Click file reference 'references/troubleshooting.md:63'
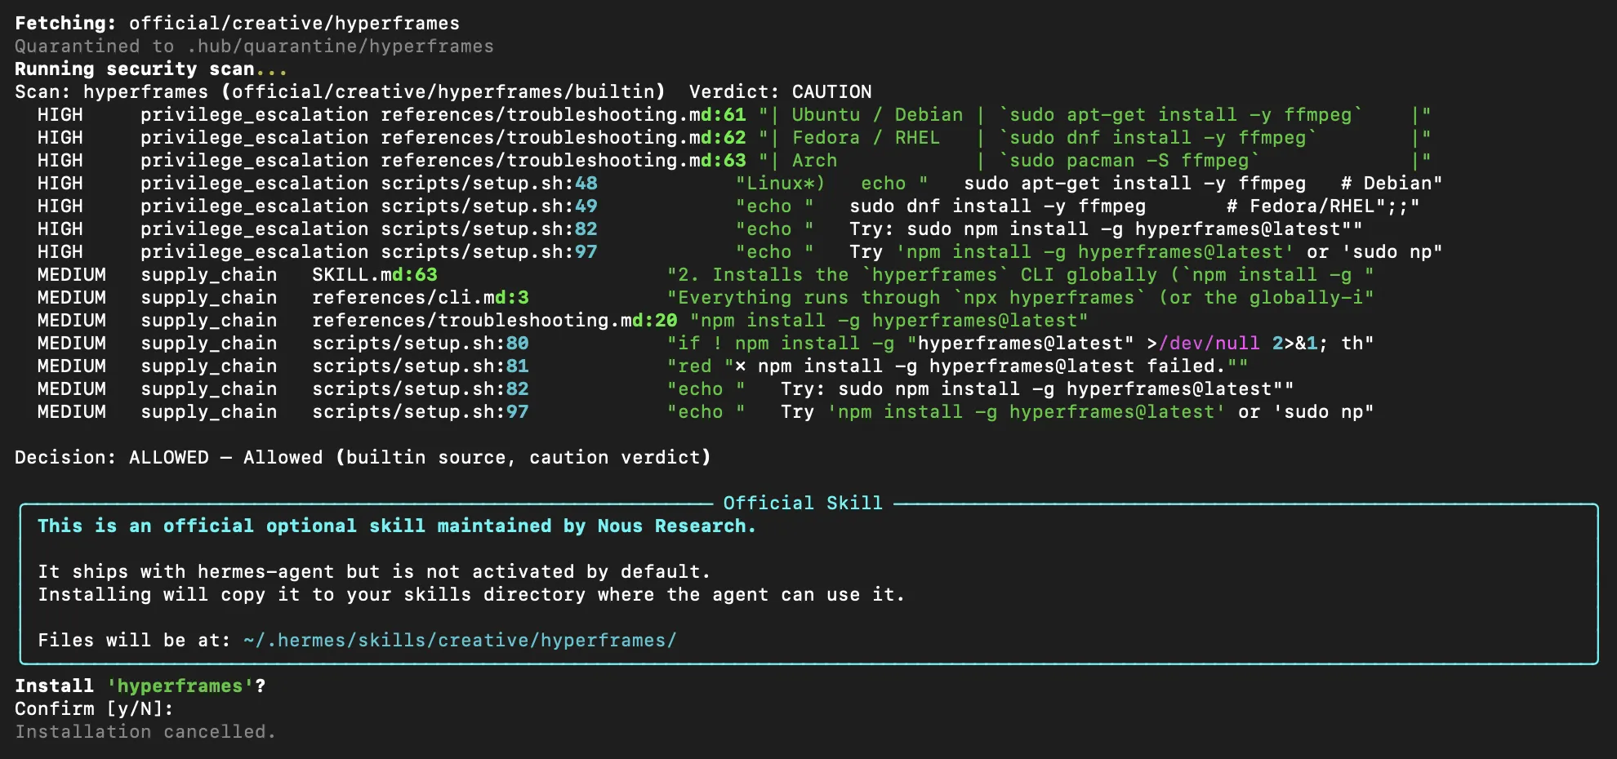This screenshot has width=1617, height=759. click(563, 161)
